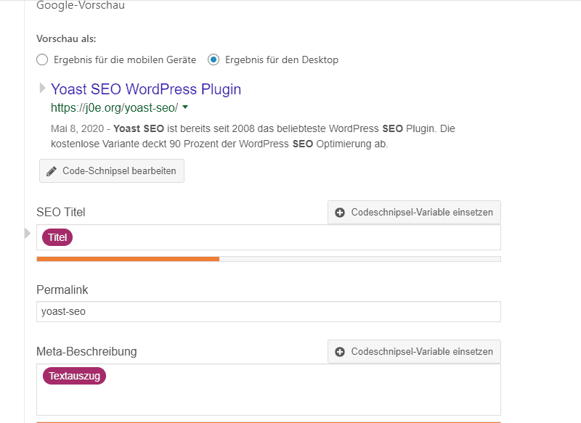The image size is (581, 423).
Task: Expand the disclosure triangle before Yoast SEO WordPress Plugin
Action: point(41,89)
